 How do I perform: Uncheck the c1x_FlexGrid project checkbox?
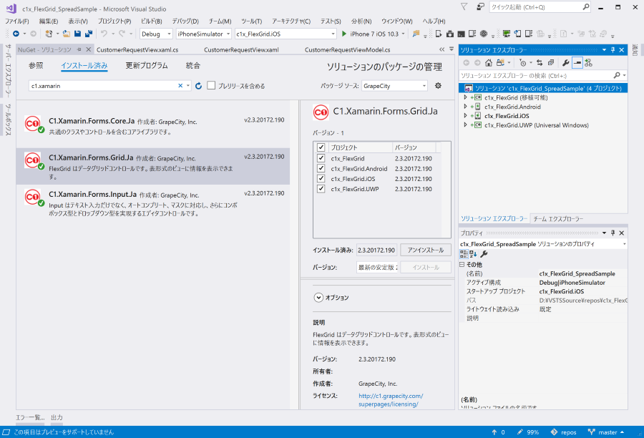coord(321,157)
